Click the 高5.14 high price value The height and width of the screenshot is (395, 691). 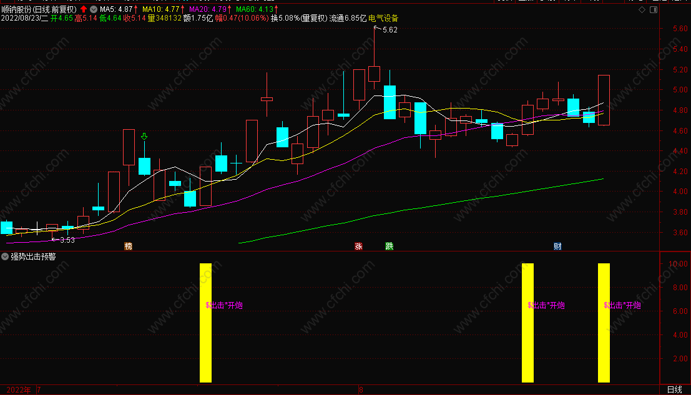pyautogui.click(x=86, y=18)
